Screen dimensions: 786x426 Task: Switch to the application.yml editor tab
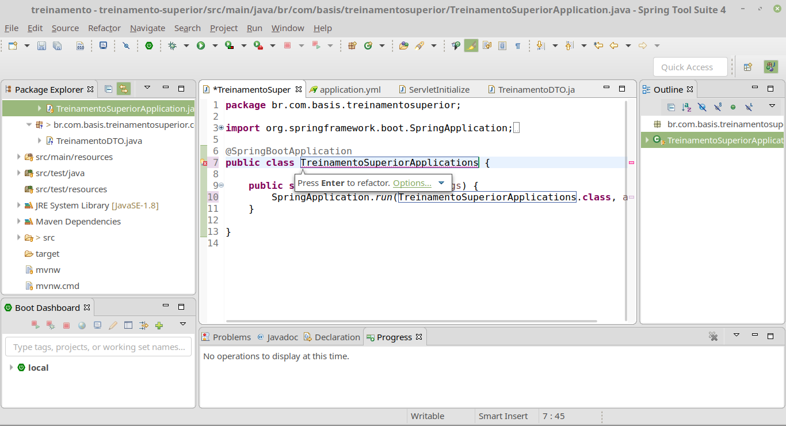click(x=350, y=89)
